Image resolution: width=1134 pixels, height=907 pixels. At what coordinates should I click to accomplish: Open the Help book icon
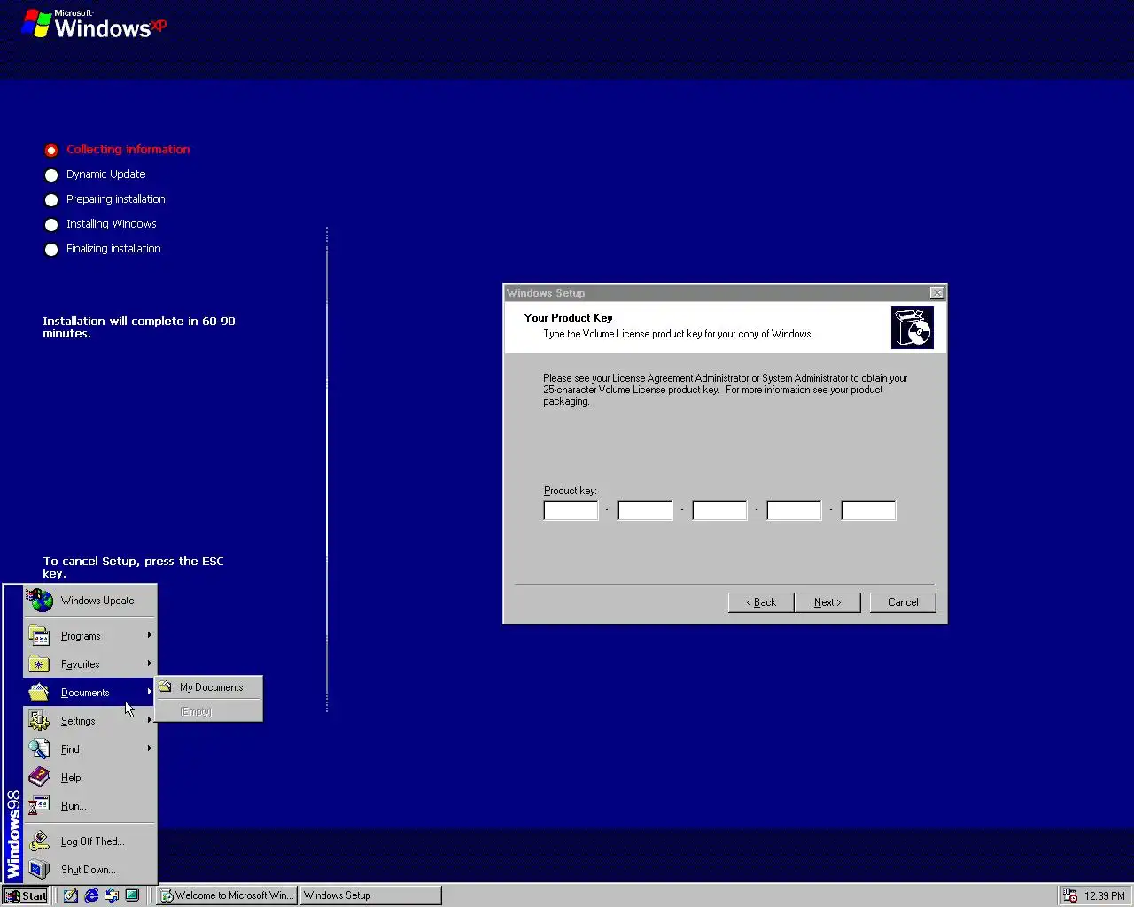point(39,778)
